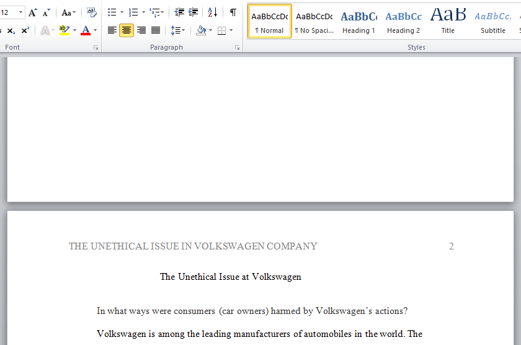Open the Shading color dropdown arrow
The width and height of the screenshot is (521, 345).
click(x=211, y=30)
